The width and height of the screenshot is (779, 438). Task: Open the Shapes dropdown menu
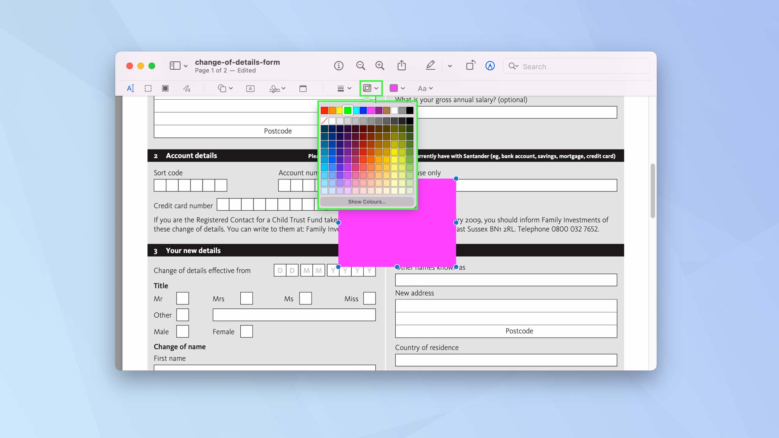[x=225, y=88]
